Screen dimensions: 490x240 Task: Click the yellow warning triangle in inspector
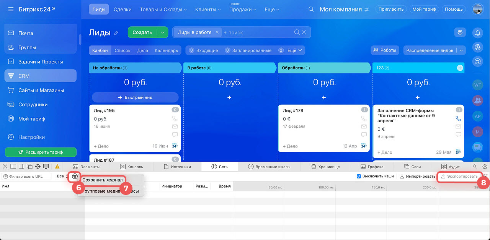(x=57, y=167)
